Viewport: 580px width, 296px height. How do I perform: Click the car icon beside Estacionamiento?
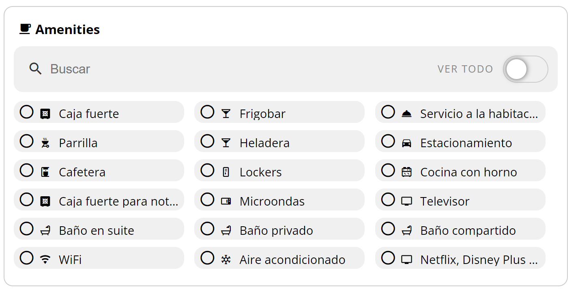coord(406,142)
